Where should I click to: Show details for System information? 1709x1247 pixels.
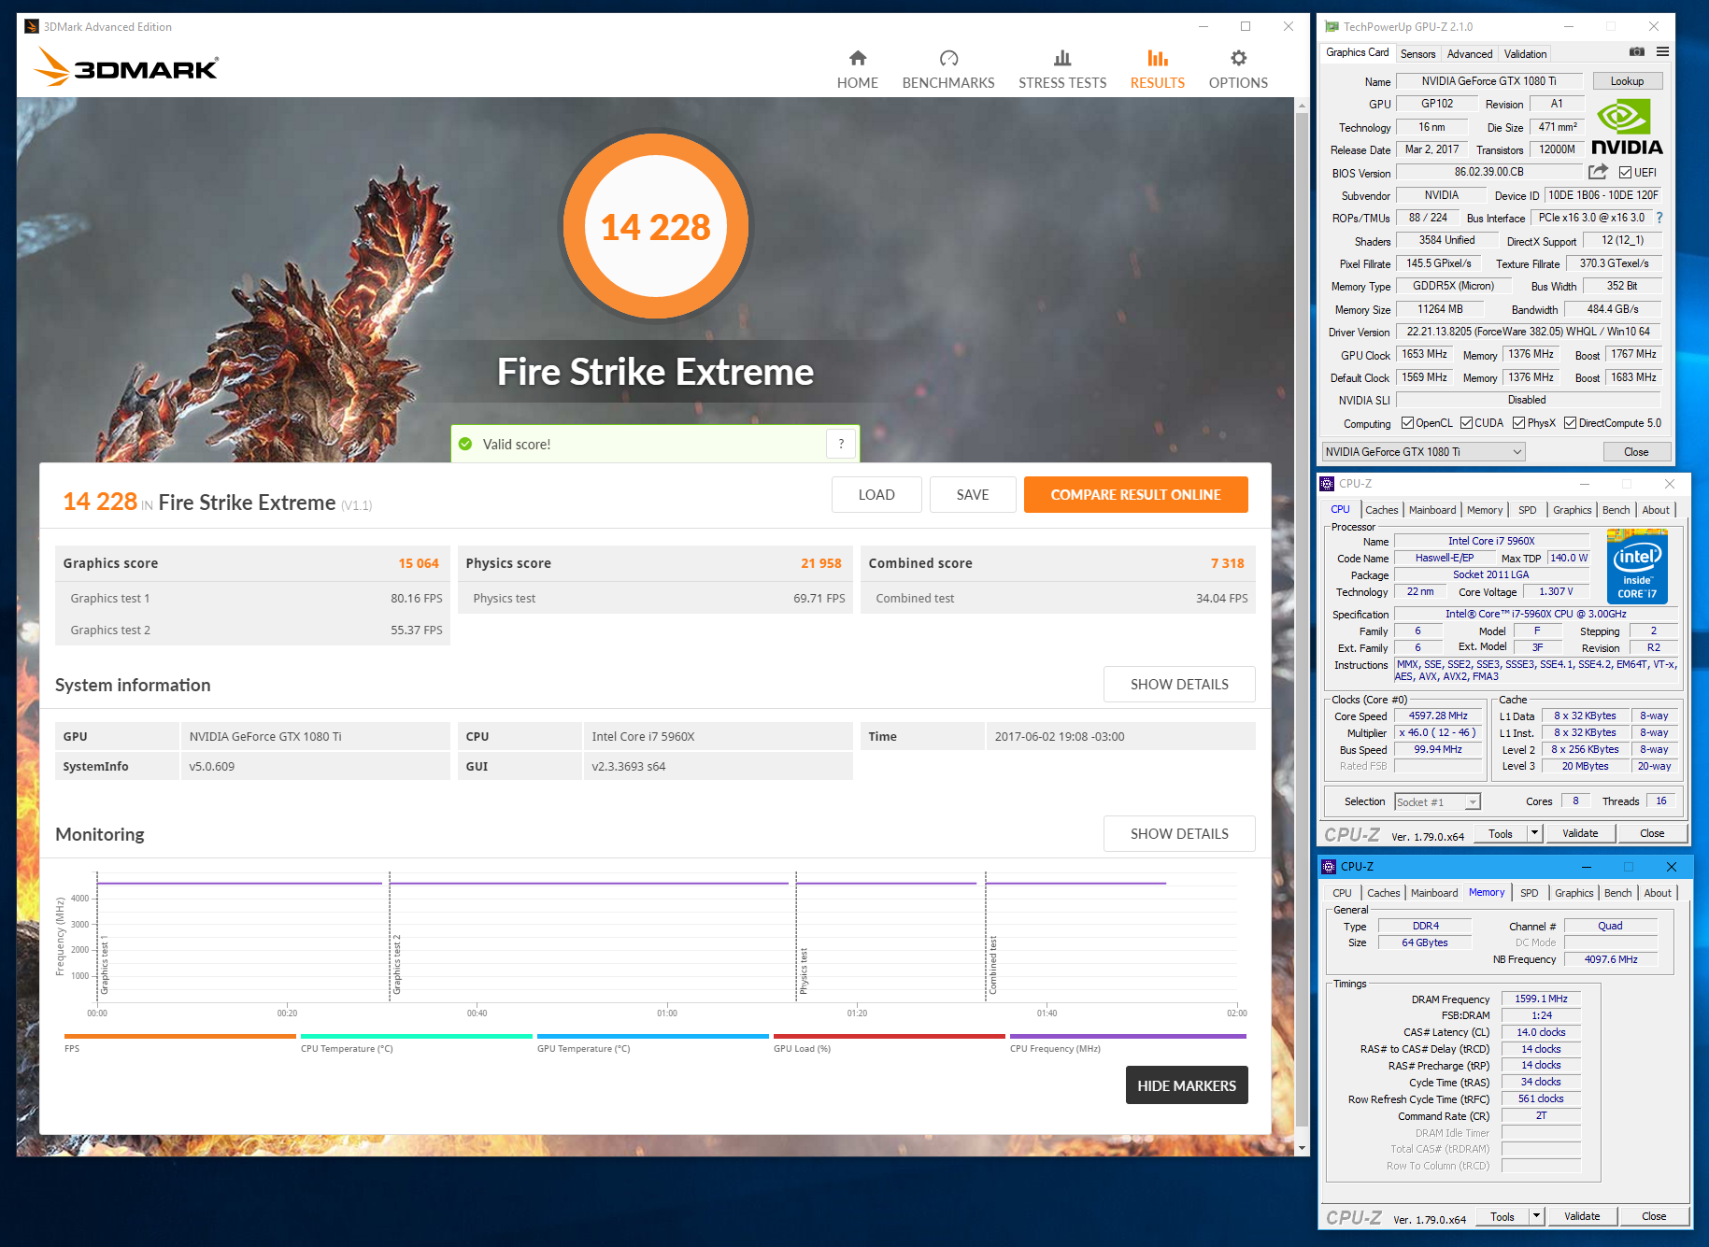pos(1179,685)
